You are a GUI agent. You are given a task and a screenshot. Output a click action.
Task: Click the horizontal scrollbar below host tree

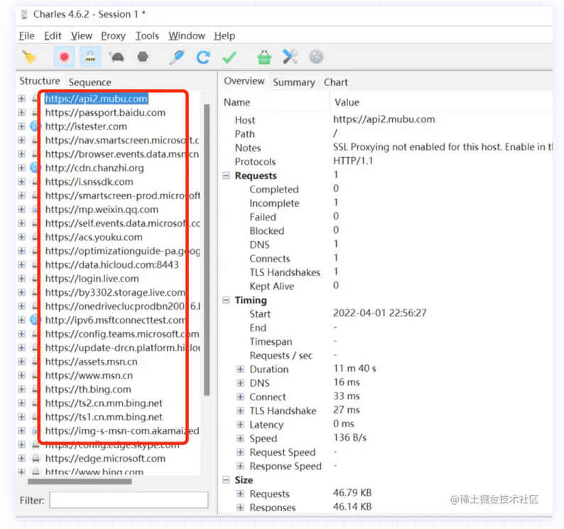tap(80, 481)
